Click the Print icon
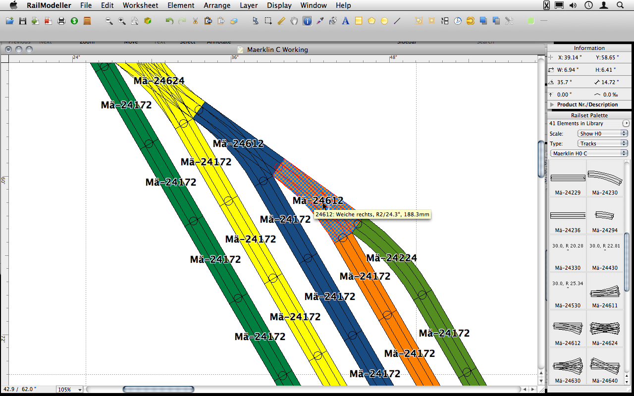Viewport: 634px width, 396px height. (61, 21)
